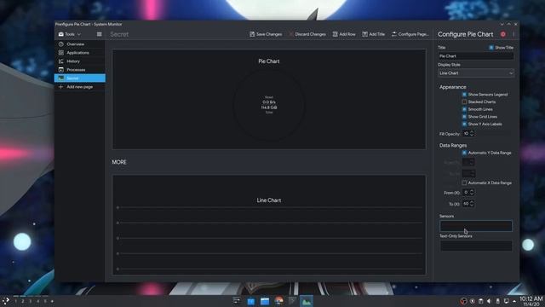Toggle Show Y Axis Labels checkbox
The image size is (545, 307).
(464, 124)
